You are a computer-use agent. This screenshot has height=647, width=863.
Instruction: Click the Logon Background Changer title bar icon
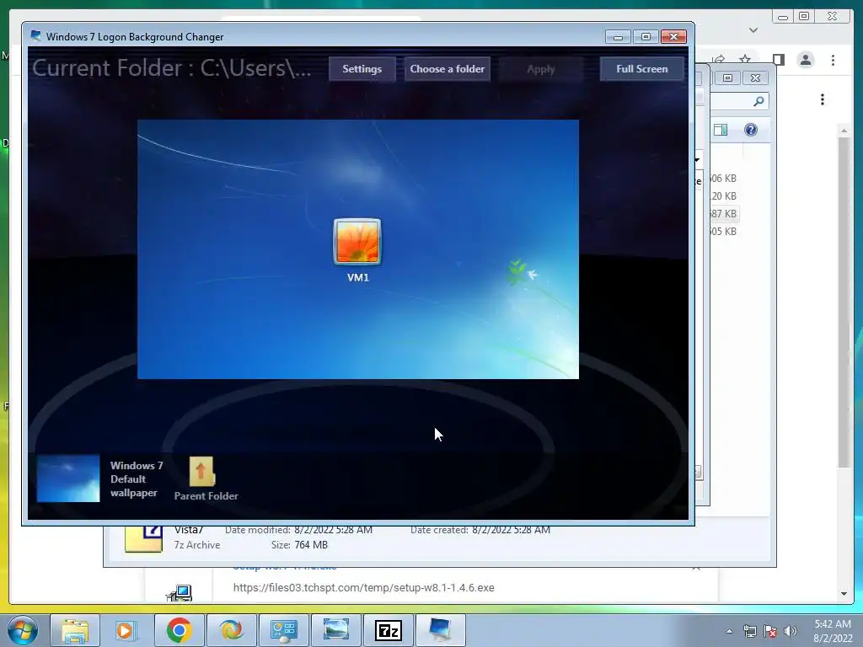point(35,36)
